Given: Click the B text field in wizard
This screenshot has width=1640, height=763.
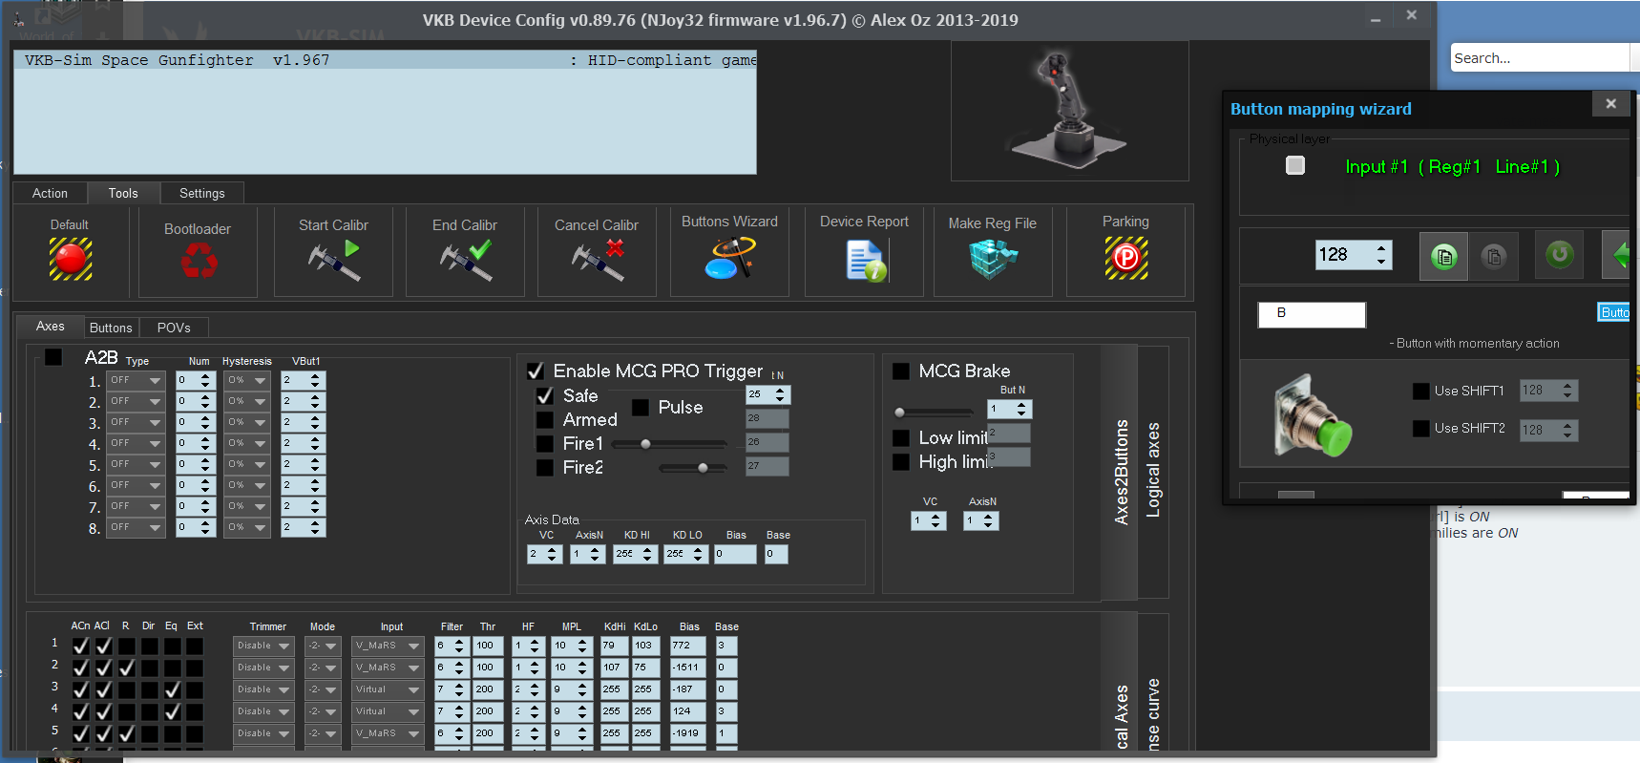Looking at the screenshot, I should point(1312,314).
